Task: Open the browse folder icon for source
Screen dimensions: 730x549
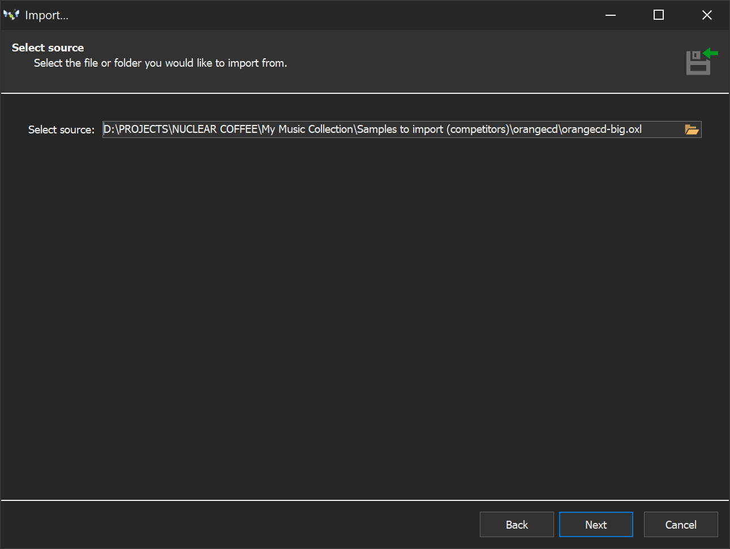Action: click(692, 129)
